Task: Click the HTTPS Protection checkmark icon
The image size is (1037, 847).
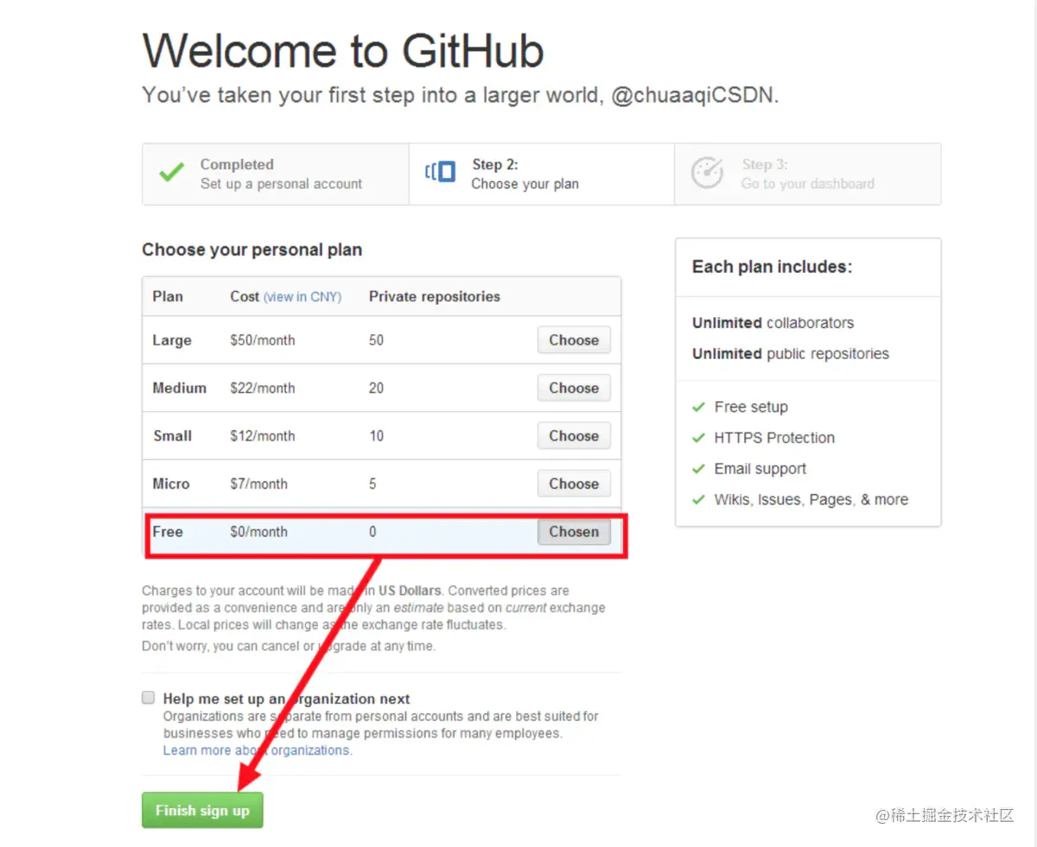Action: click(698, 438)
